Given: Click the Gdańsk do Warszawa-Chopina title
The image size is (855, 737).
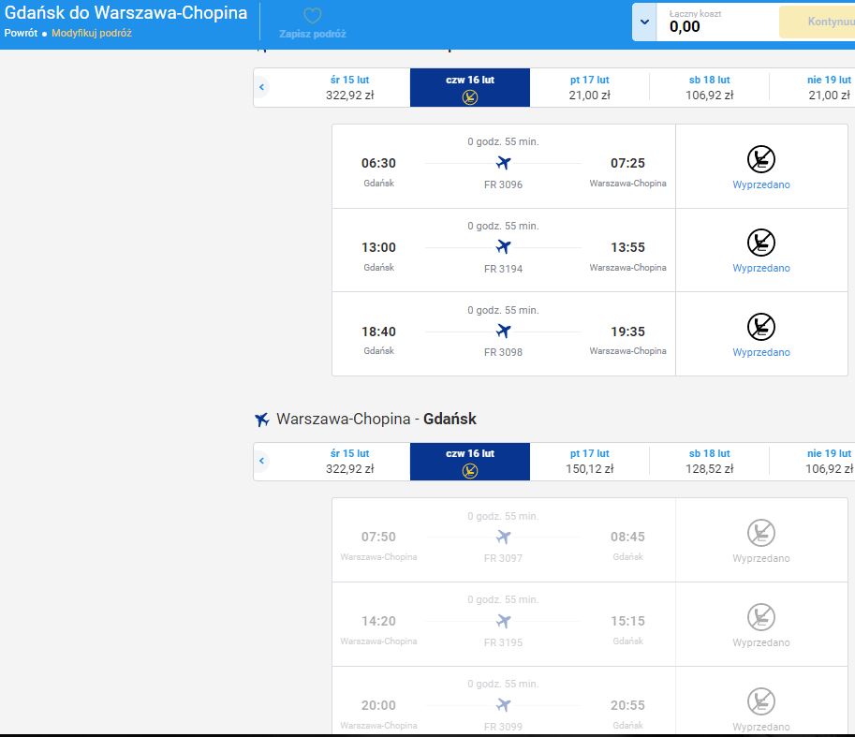Looking at the screenshot, I should point(126,12).
